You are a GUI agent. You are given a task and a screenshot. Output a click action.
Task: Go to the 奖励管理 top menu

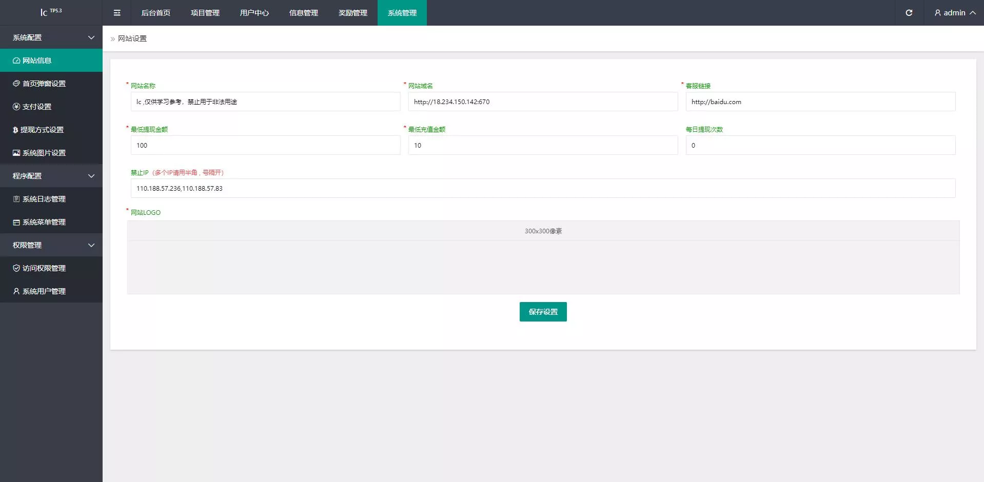pyautogui.click(x=353, y=13)
